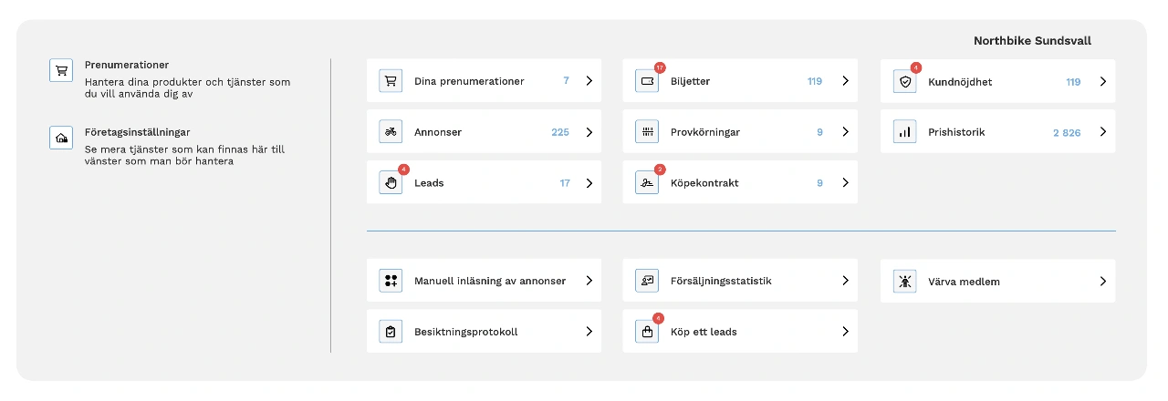Click the Northbike Sundsvall company name
This screenshot has width=1168, height=401.
1032,41
